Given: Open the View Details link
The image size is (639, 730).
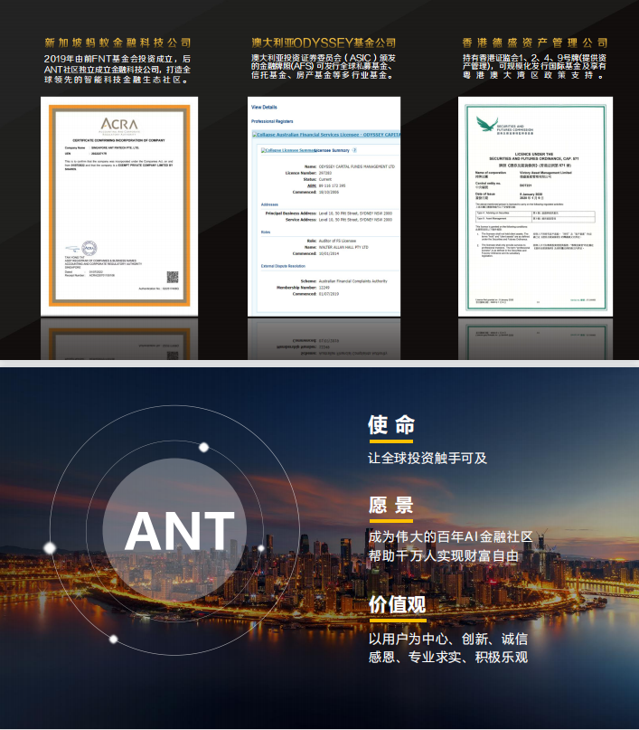Looking at the screenshot, I should 264,108.
